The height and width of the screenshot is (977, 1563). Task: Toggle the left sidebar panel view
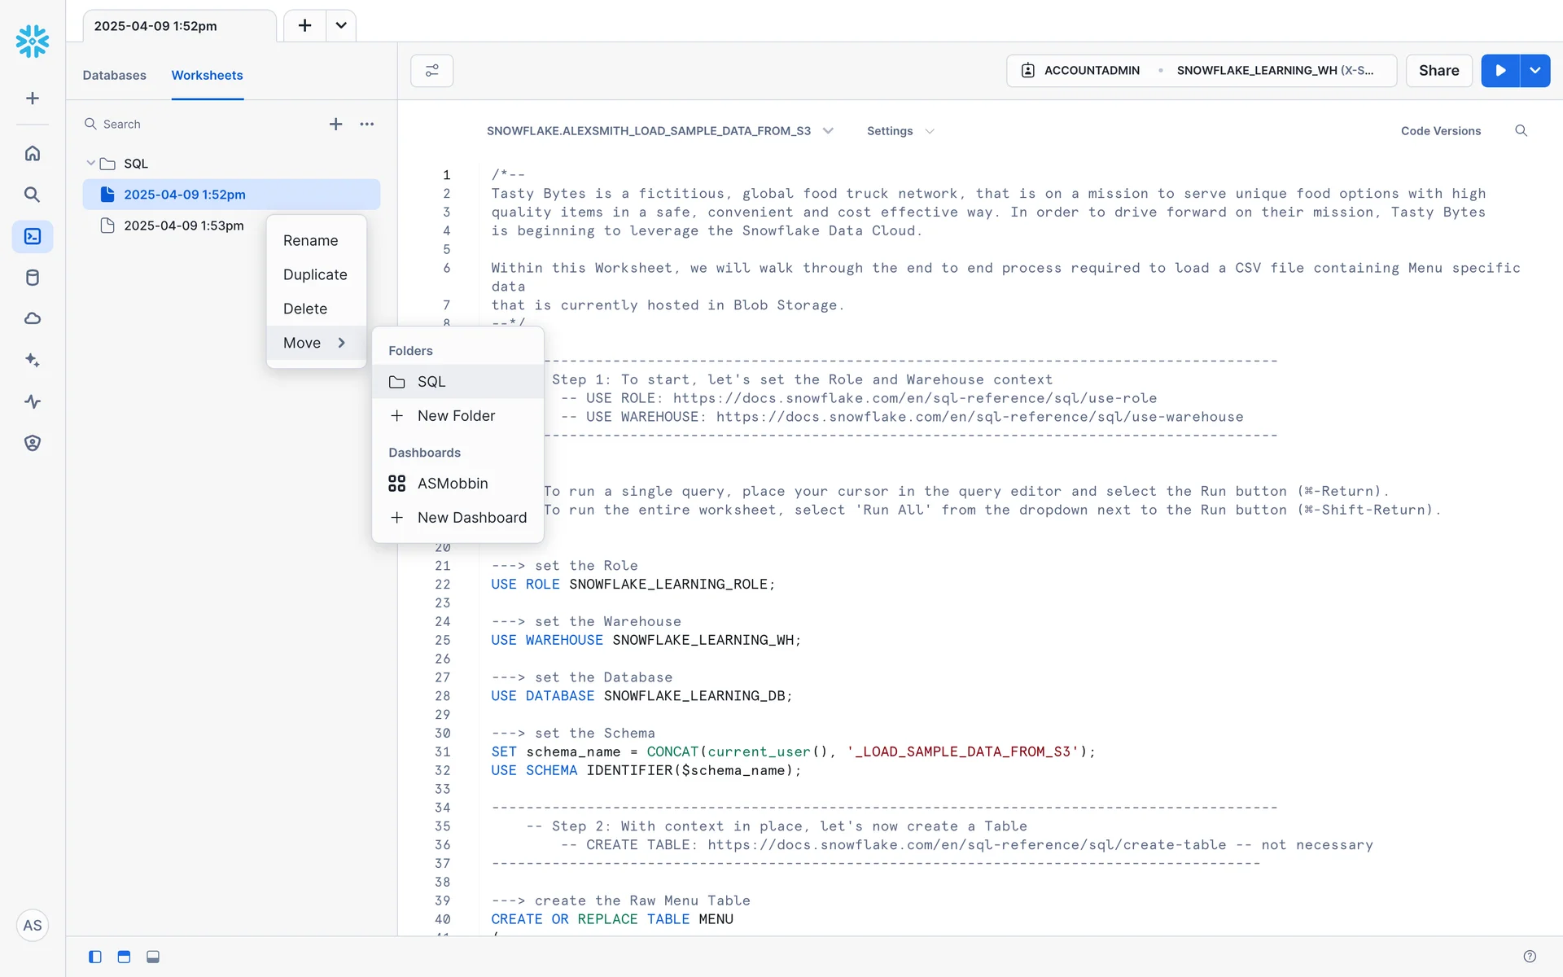[95, 957]
